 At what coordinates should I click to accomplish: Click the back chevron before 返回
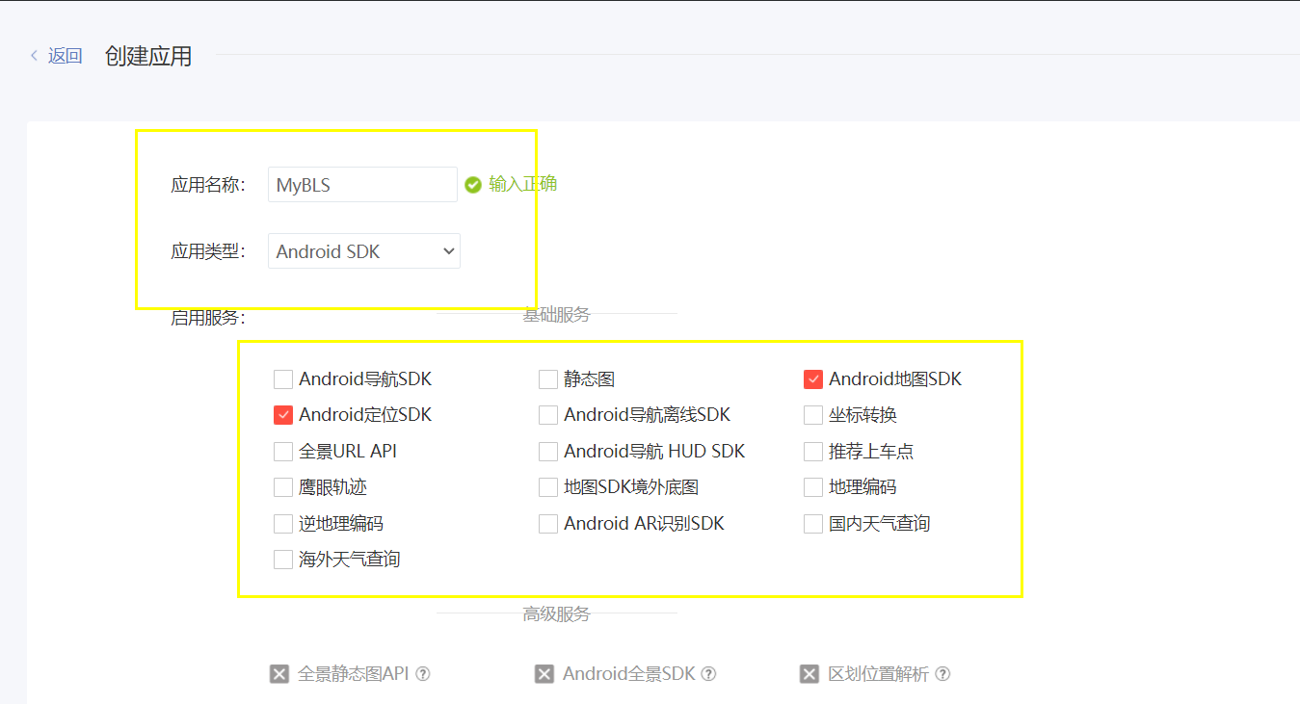pos(35,56)
